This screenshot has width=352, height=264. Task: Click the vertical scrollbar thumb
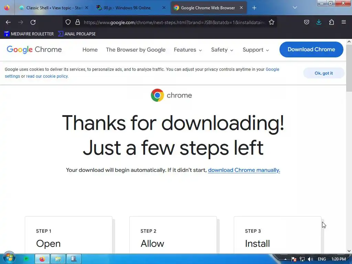349,68
